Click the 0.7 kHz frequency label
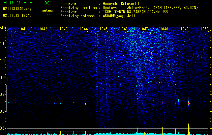Viewport: 212px width, 135px height. 3,111
